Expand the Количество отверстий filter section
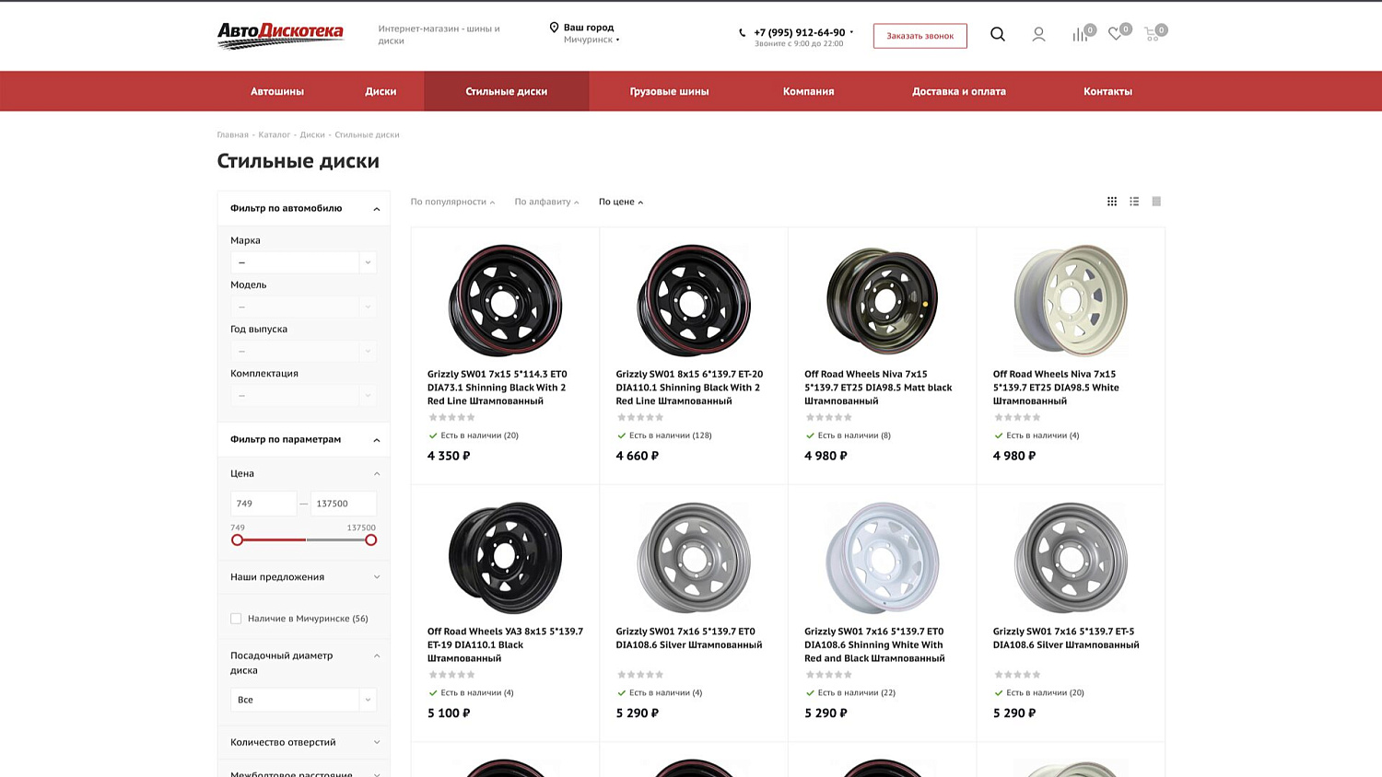The width and height of the screenshot is (1382, 777). [303, 742]
